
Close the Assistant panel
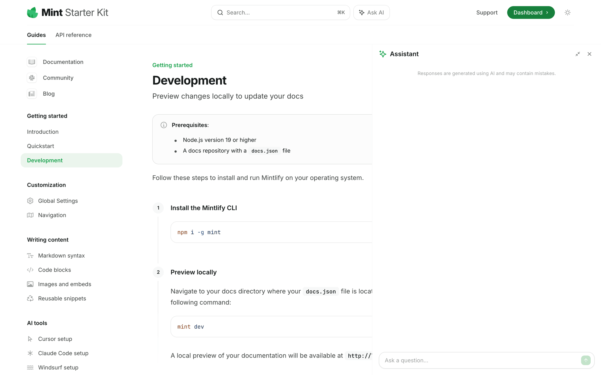[589, 54]
